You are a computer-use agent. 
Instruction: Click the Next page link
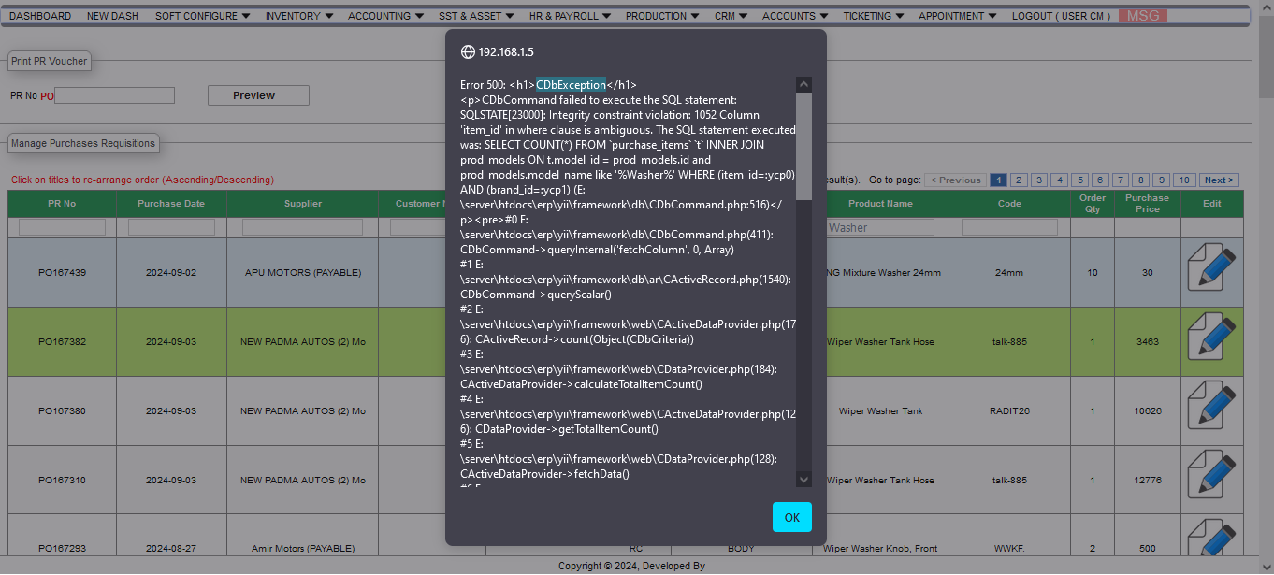1220,180
